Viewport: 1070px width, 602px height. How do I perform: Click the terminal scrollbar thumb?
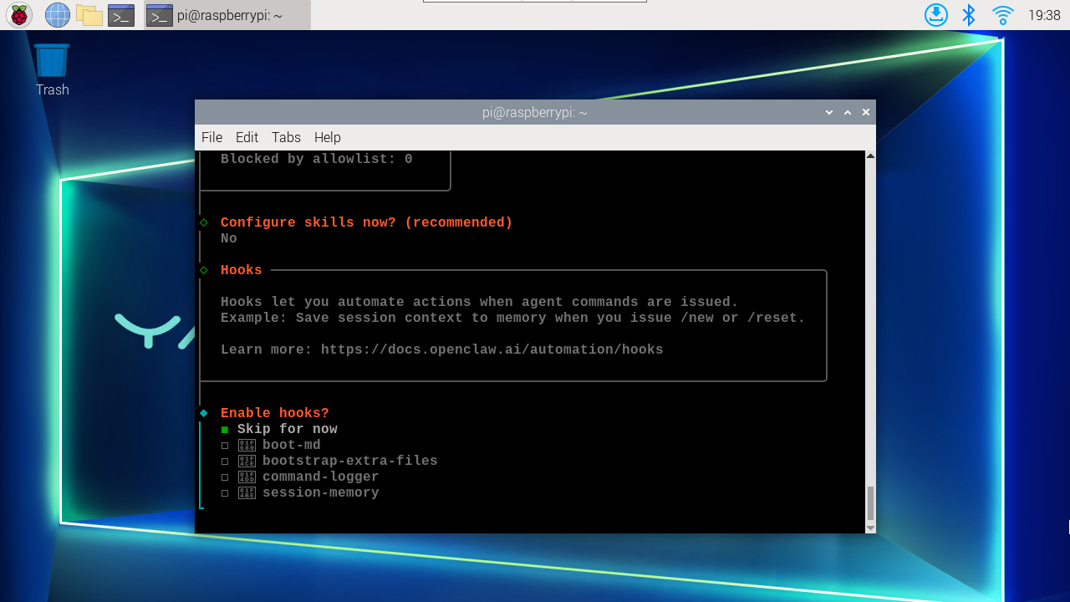[870, 503]
